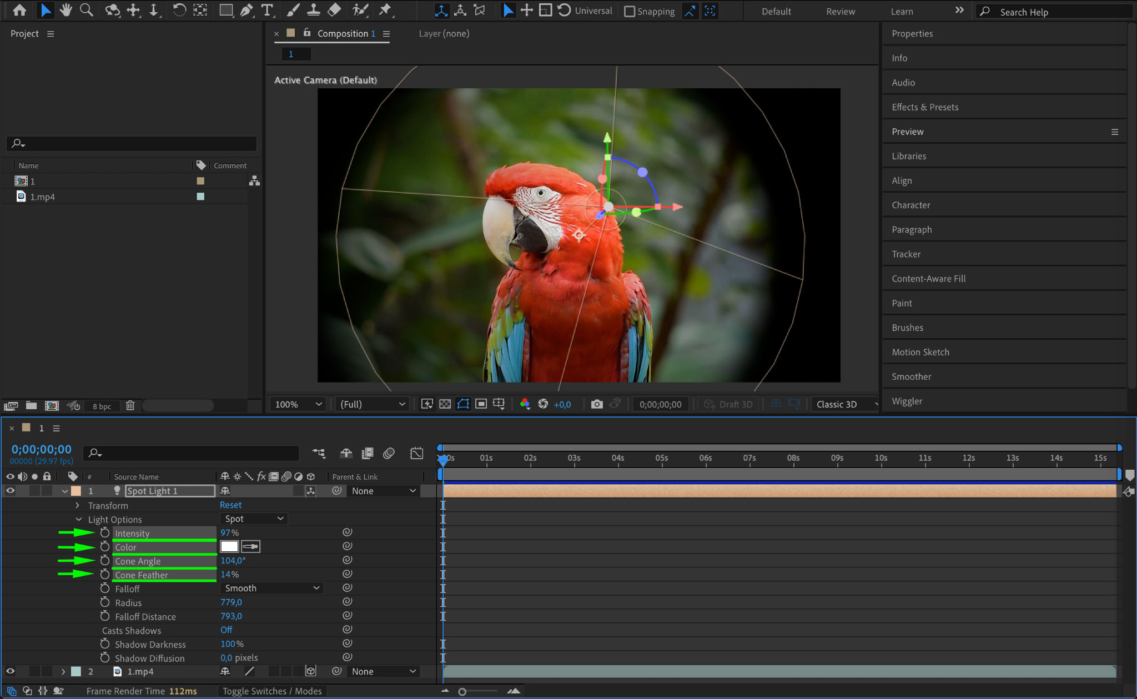Image resolution: width=1137 pixels, height=699 pixels.
Task: Click the Transform Reset link
Action: point(230,505)
